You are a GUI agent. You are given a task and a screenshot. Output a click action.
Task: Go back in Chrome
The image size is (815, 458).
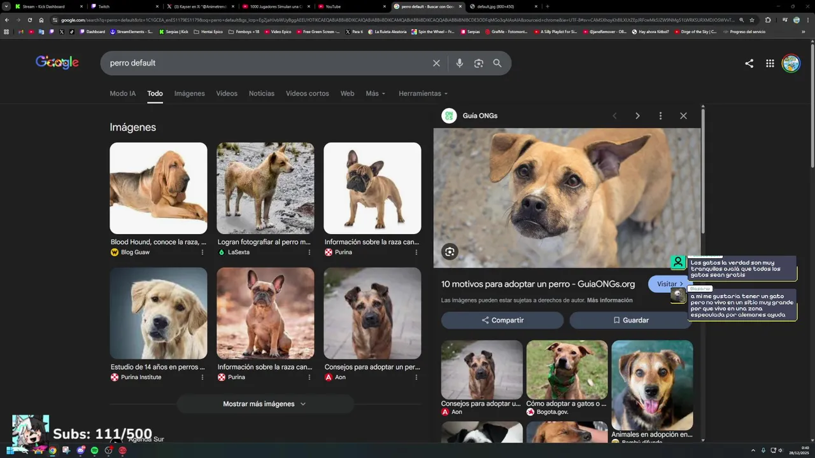click(7, 20)
